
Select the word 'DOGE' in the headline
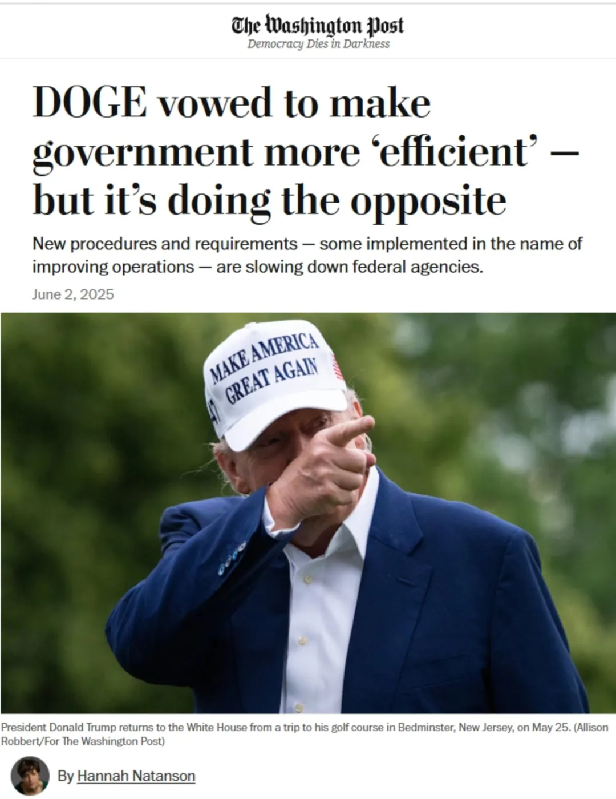pyautogui.click(x=90, y=103)
